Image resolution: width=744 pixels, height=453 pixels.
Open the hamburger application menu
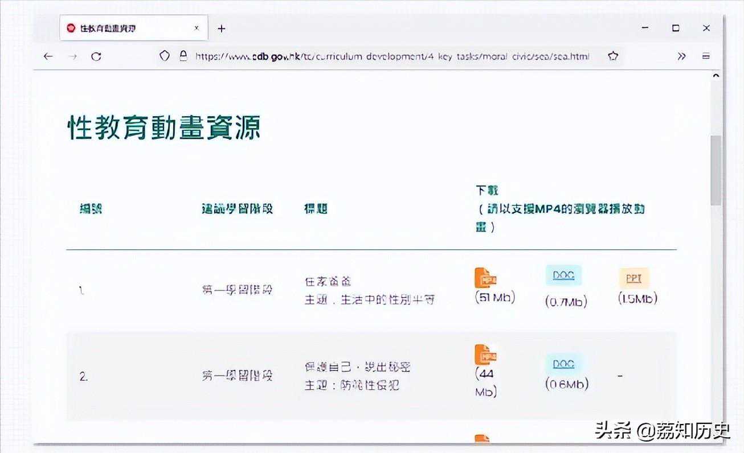click(x=706, y=56)
